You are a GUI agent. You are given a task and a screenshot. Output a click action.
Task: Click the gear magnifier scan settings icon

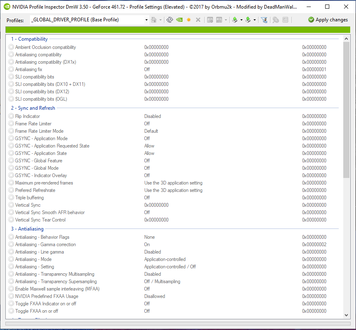pyautogui.click(x=275, y=20)
